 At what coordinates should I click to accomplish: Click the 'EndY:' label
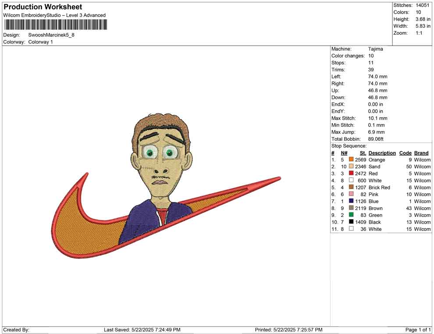click(x=338, y=111)
